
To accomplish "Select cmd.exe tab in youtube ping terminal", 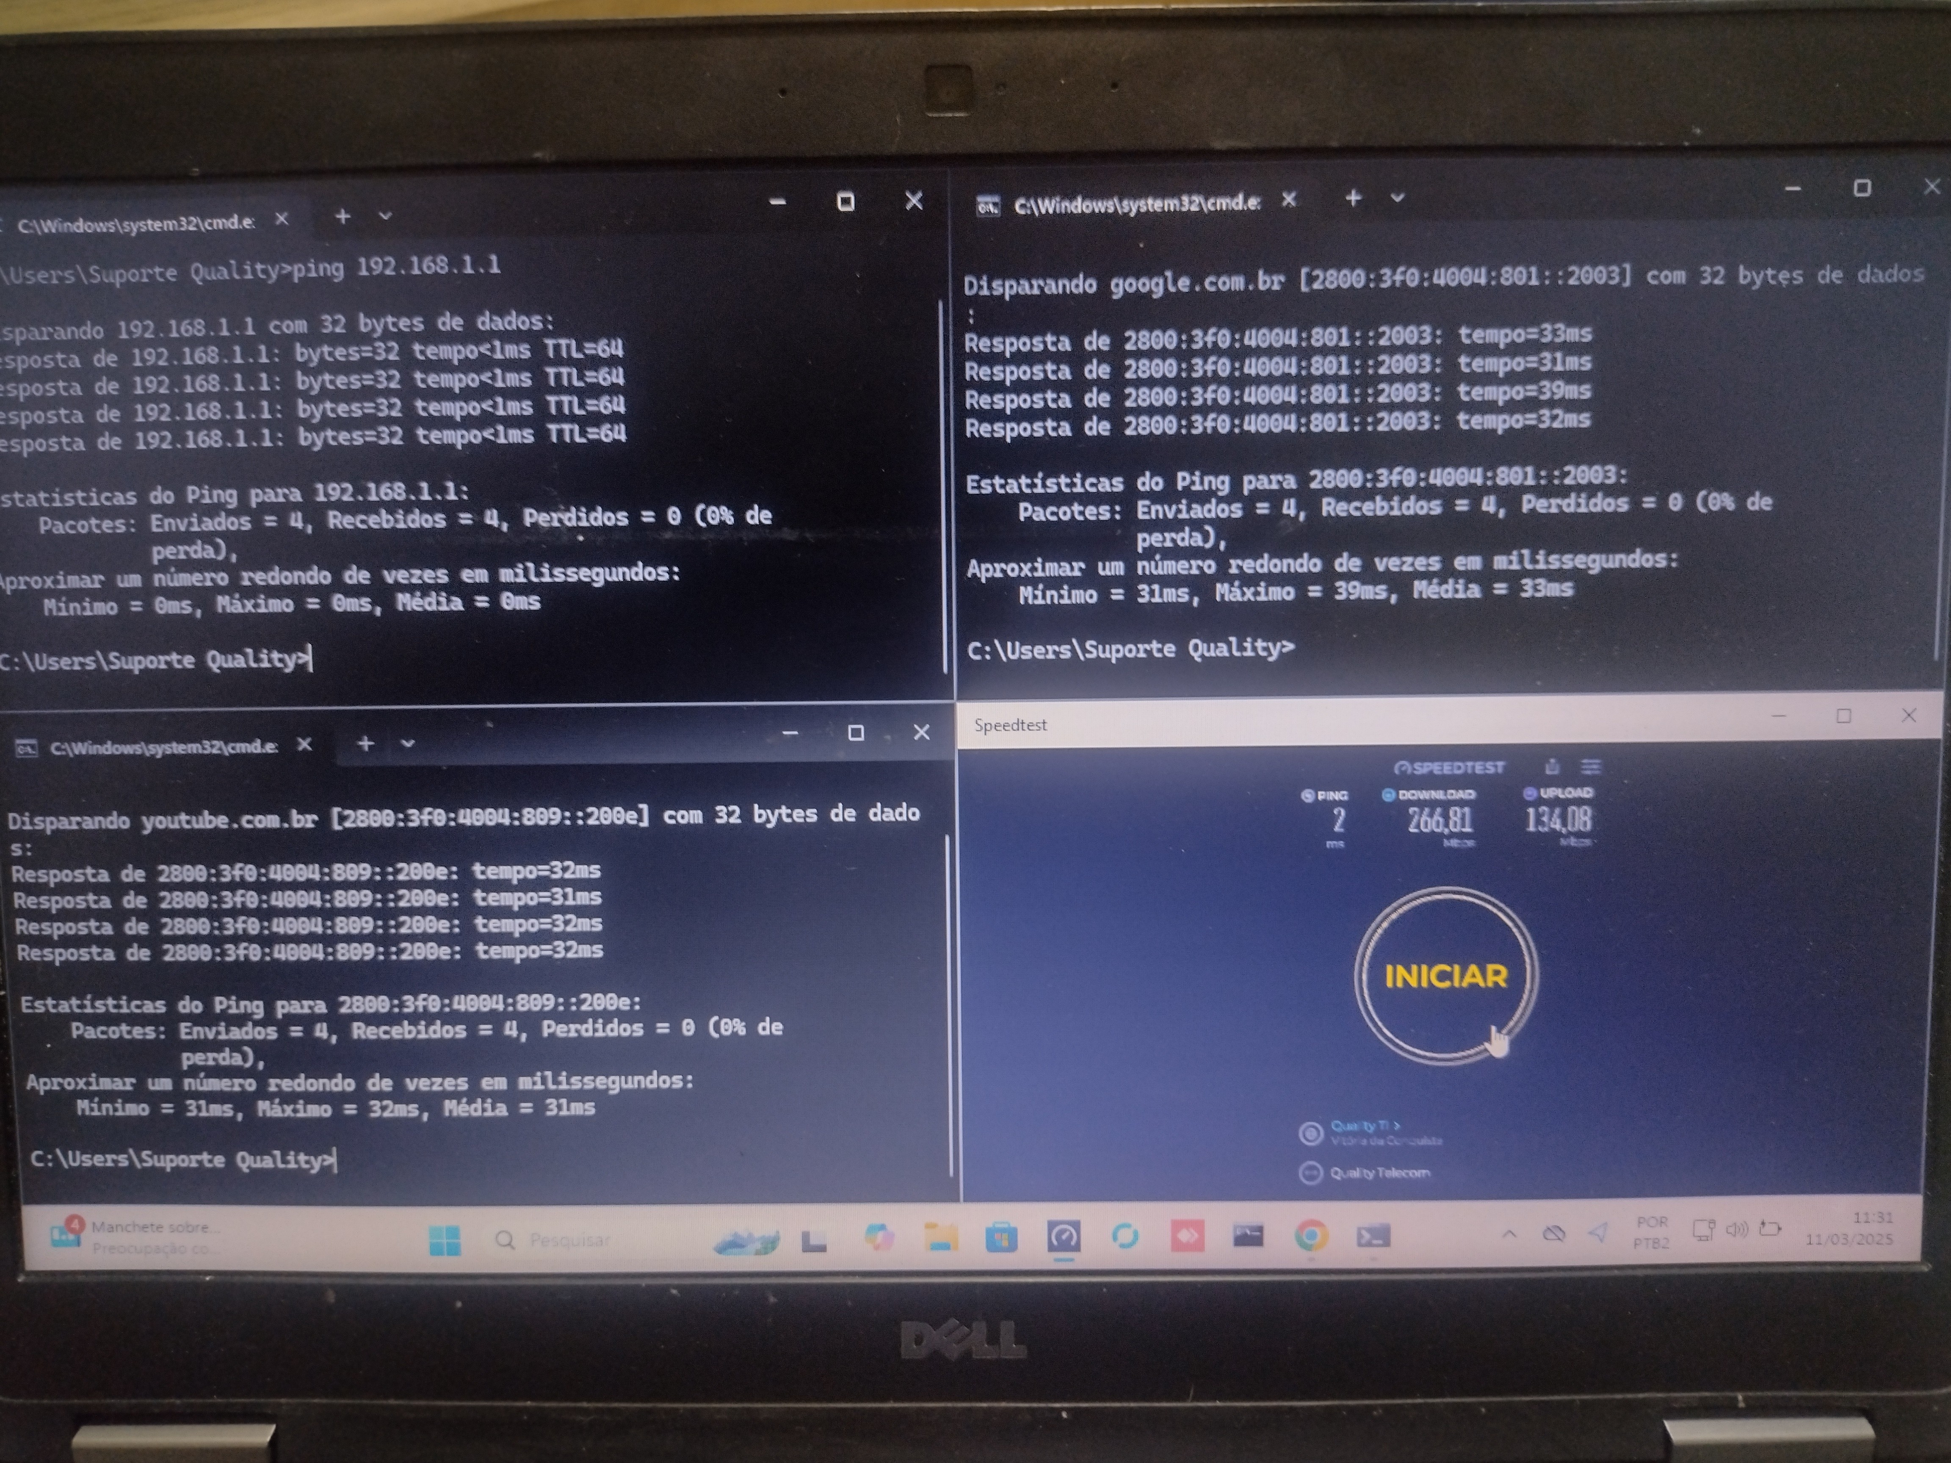I will click(163, 747).
